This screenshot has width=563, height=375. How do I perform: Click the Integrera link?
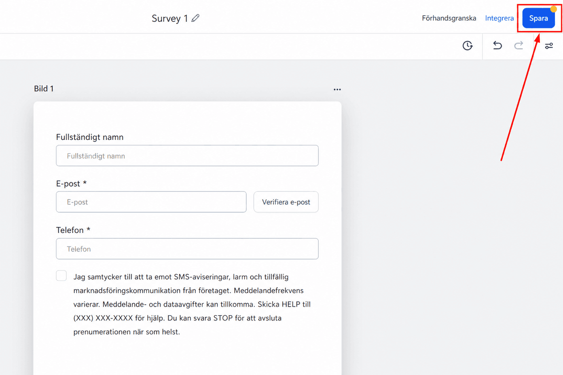point(500,18)
